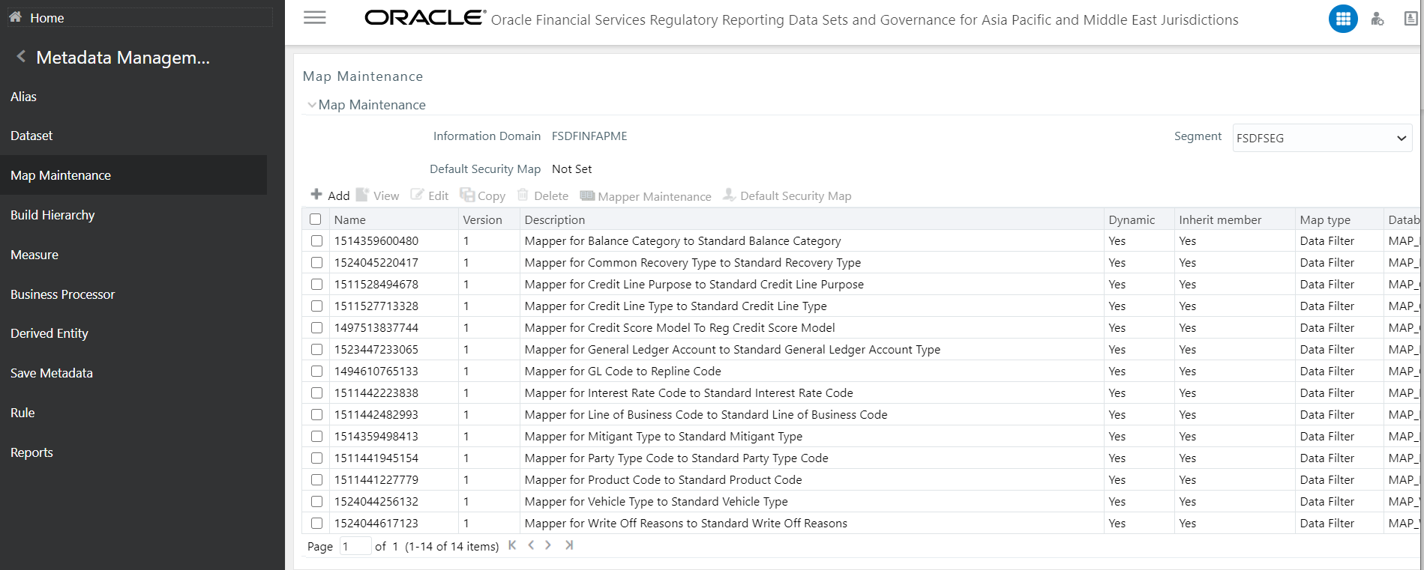Screen dimensions: 1424x570
Task: Check row 1511528494678
Action: tap(317, 285)
